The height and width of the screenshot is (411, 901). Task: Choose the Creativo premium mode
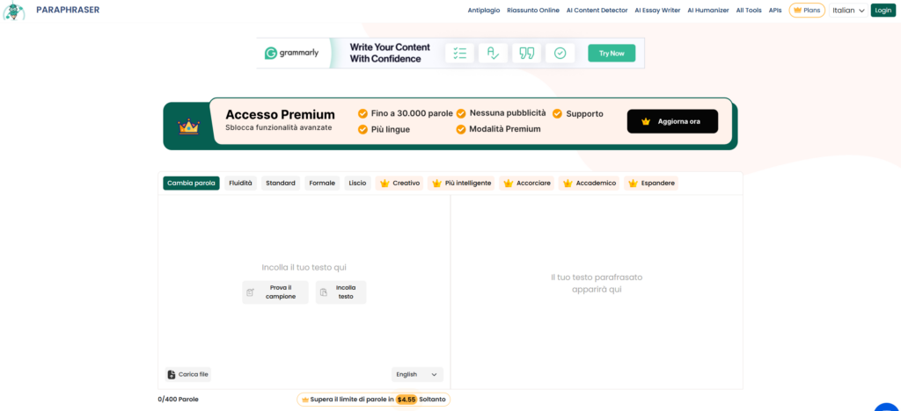coord(399,184)
